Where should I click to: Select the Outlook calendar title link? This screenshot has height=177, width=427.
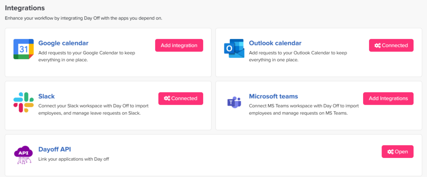(x=275, y=43)
